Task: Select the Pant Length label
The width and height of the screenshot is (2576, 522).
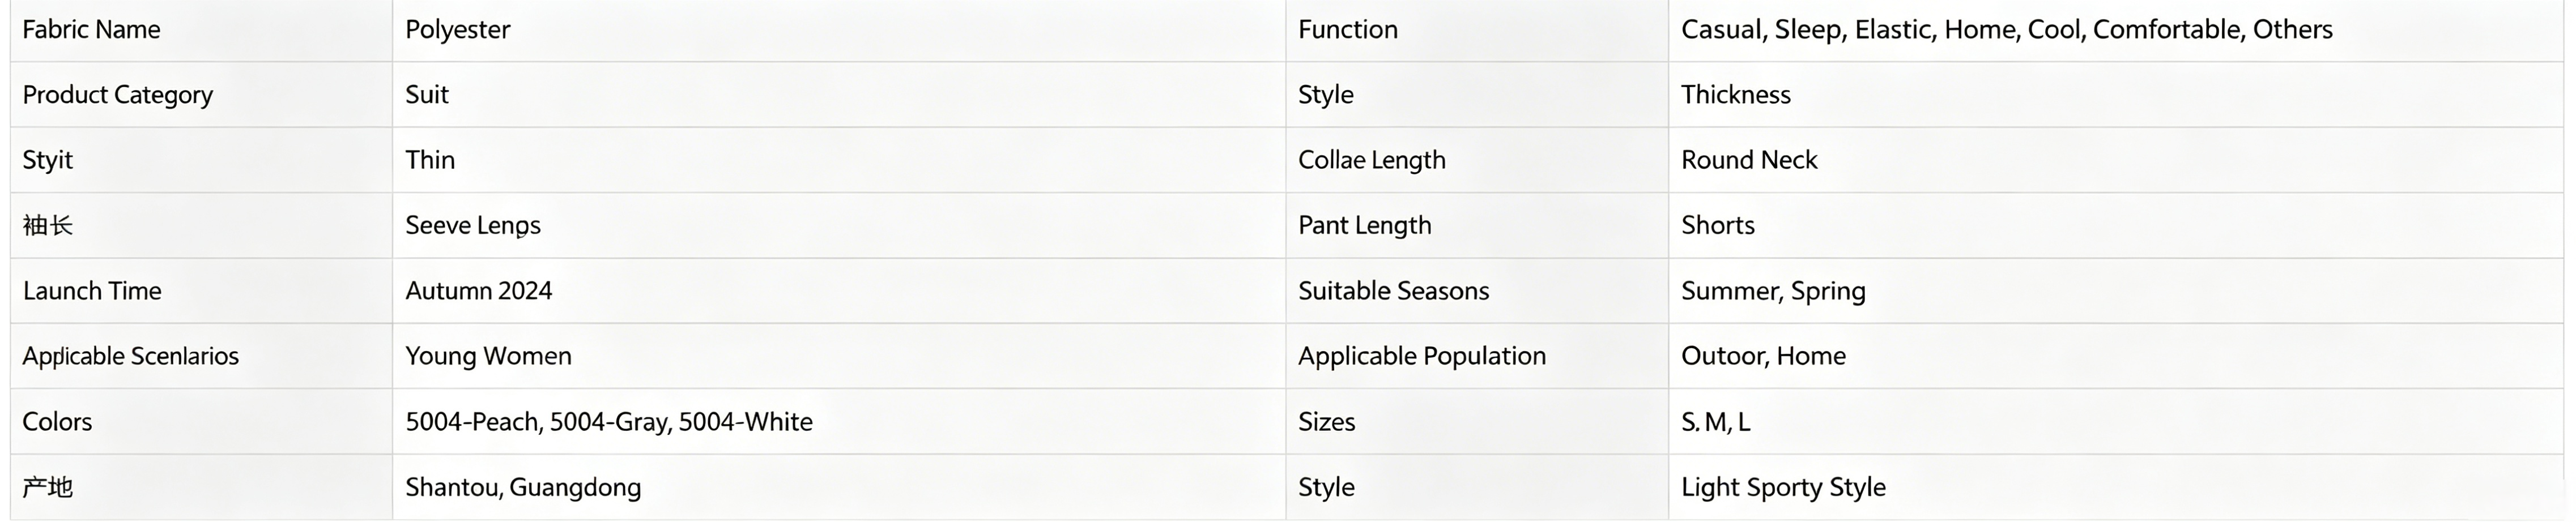Action: point(1364,226)
